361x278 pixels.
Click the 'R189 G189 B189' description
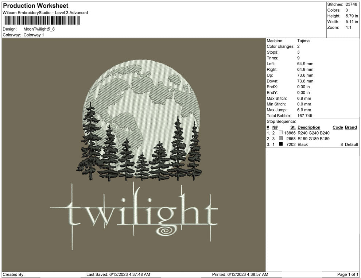click(313, 139)
